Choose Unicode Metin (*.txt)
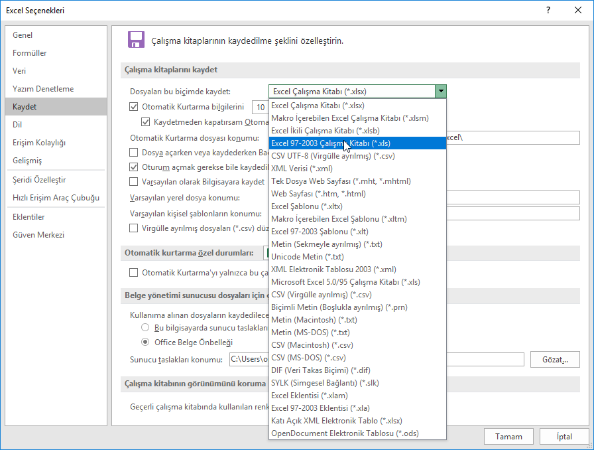The image size is (594, 450). (x=357, y=257)
